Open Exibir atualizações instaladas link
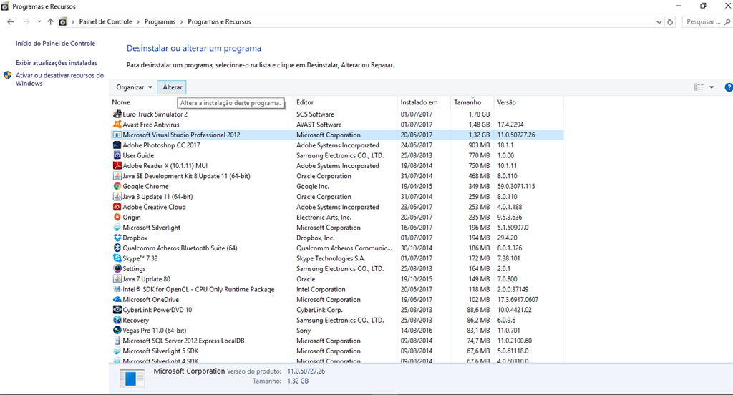Image resolution: width=733 pixels, height=395 pixels. [x=57, y=63]
